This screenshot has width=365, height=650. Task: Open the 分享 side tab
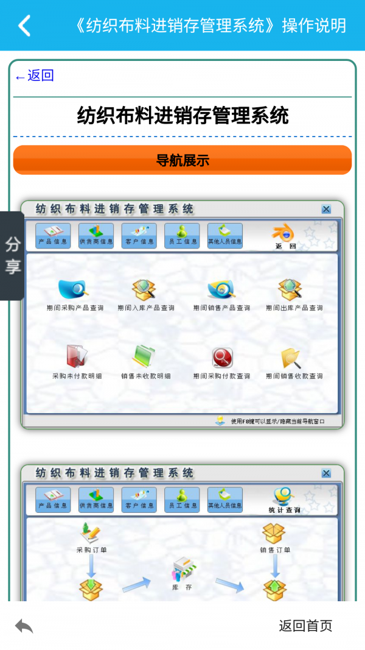(x=12, y=256)
